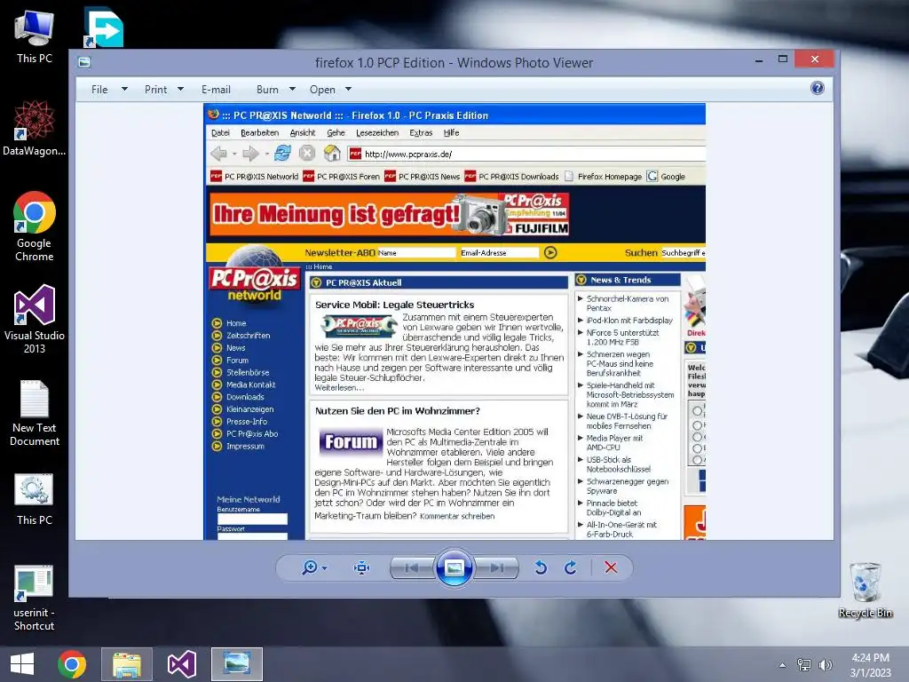The height and width of the screenshot is (682, 909).
Task: Select the This PC monitor desktop icon
Action: pyautogui.click(x=35, y=37)
